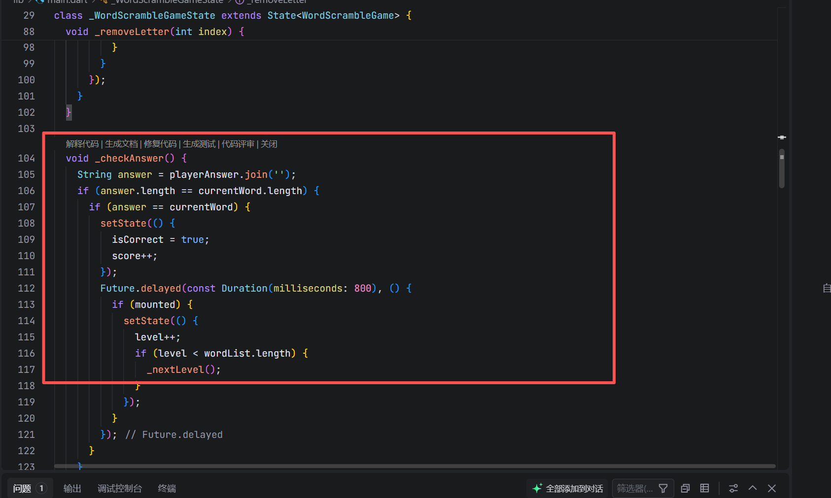Open the 调试控制台 panel tab

120,488
